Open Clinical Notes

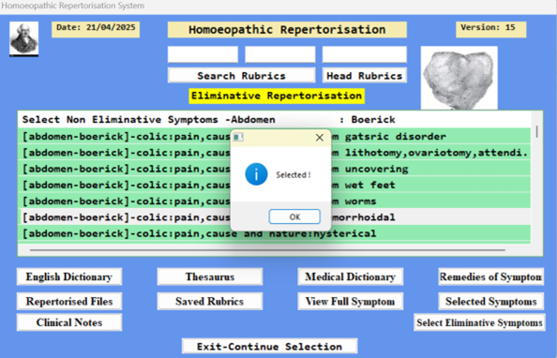(69, 322)
